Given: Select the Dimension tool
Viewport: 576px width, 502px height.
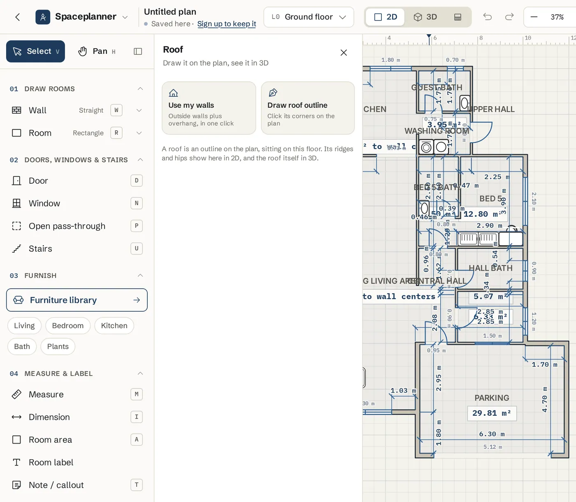Looking at the screenshot, I should pyautogui.click(x=77, y=417).
